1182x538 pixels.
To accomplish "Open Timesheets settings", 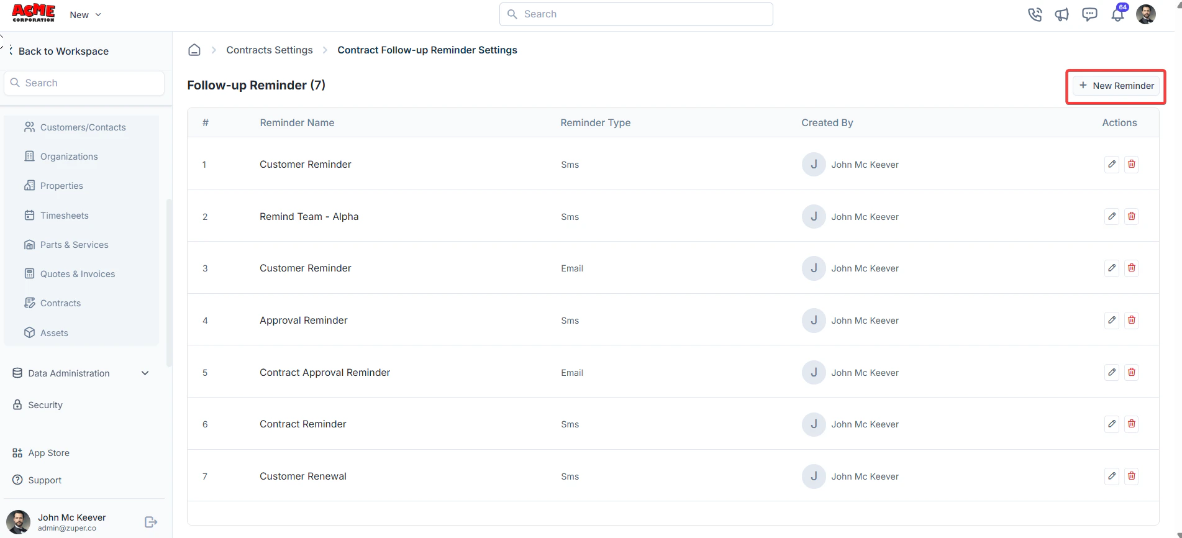I will click(57, 216).
